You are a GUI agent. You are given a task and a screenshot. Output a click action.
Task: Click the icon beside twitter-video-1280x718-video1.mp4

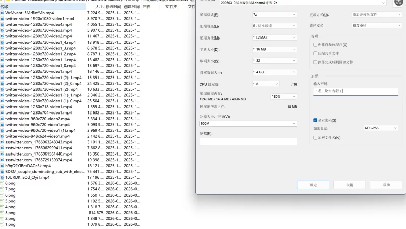(x=2, y=107)
